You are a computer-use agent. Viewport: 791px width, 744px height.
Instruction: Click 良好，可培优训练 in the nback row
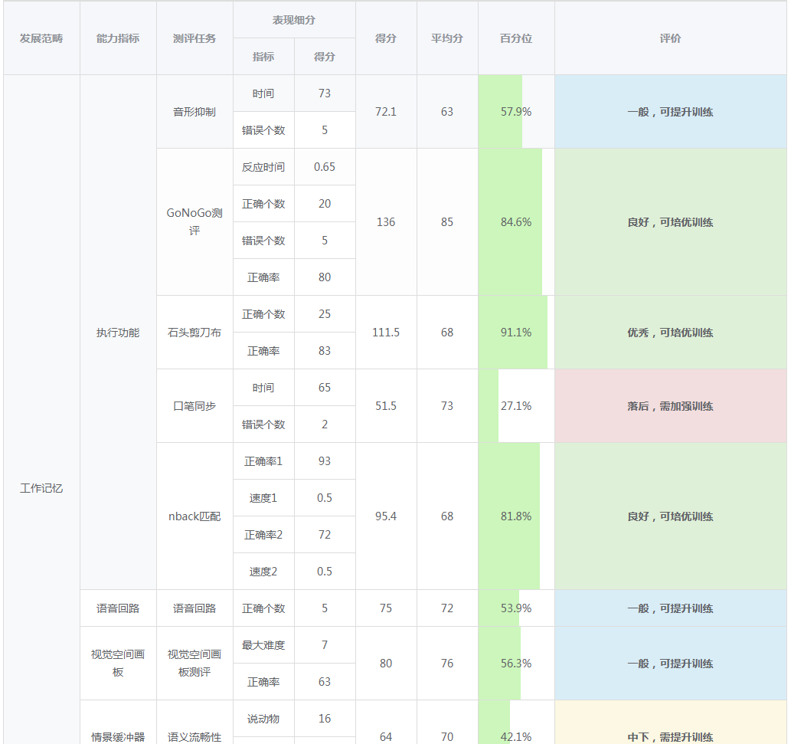tap(671, 516)
